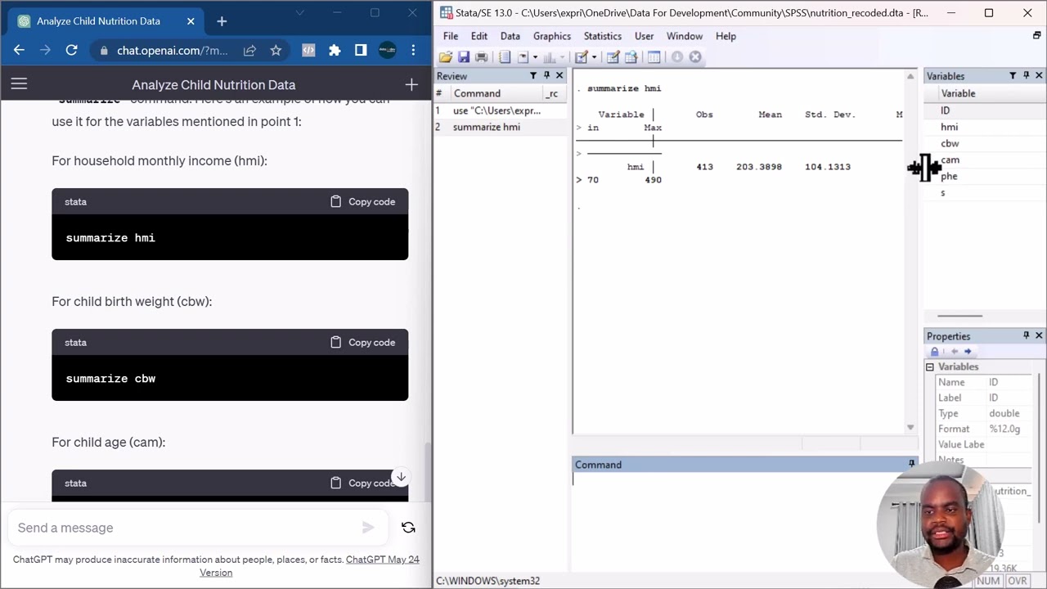Click the previous variable arrow in Properties
1047x589 pixels.
[x=954, y=351]
